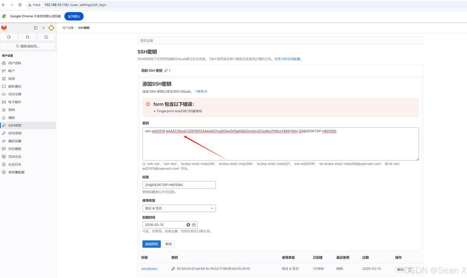Image resolution: width=467 pixels, height=278 pixels.
Task: Click the not-secure warning icon in address bar
Action: point(29,5)
